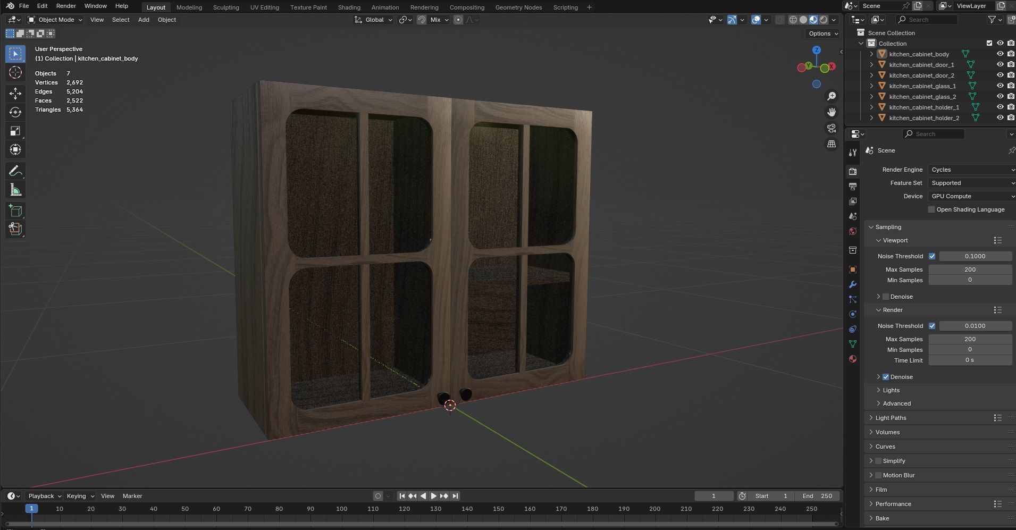Select the Move tool

15,94
